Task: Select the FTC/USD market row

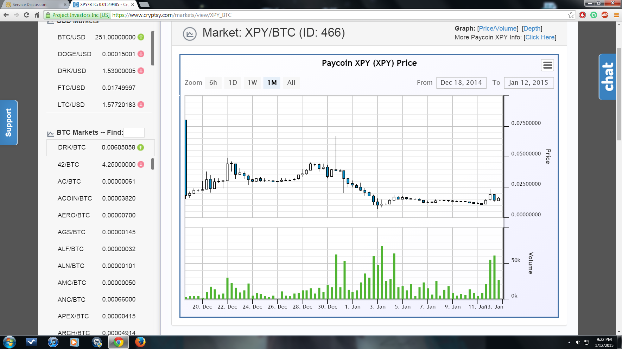Action: (101, 88)
